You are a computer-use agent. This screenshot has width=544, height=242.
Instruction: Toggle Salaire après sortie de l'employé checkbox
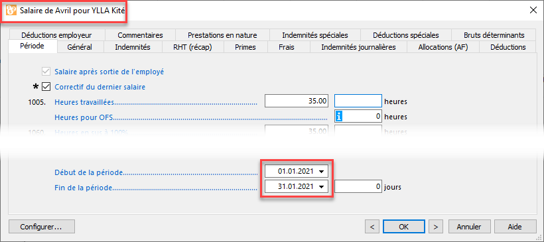46,72
